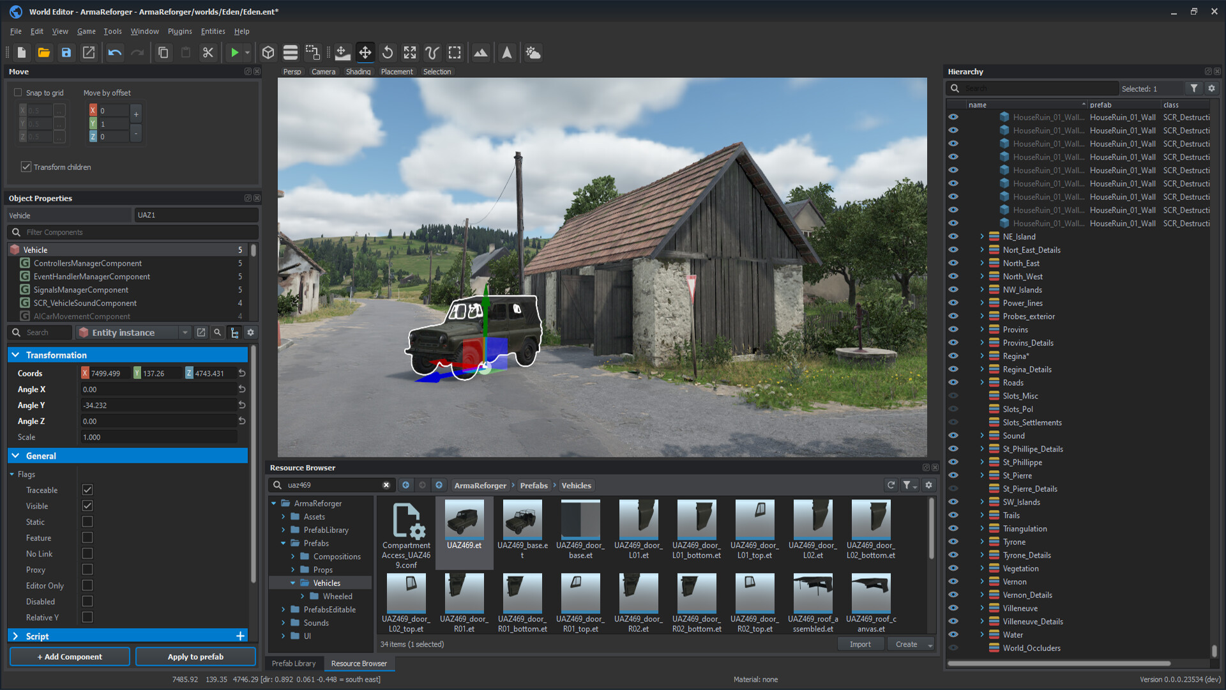
Task: Open the weather and lighting settings icon
Action: click(x=533, y=52)
